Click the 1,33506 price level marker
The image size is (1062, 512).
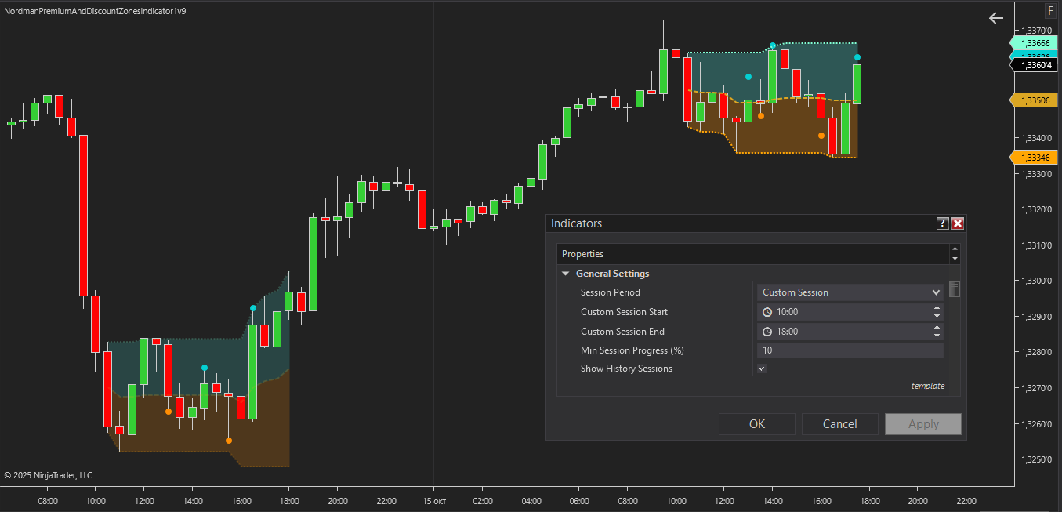(x=1035, y=100)
